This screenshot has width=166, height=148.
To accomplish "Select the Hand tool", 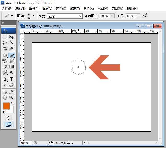I will (x=5, y=97).
